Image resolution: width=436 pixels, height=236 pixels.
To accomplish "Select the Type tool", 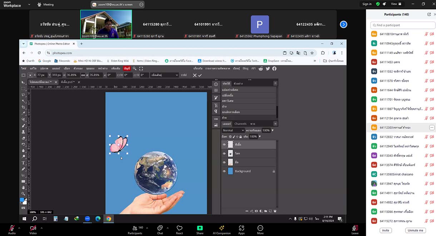I will click(24, 163).
